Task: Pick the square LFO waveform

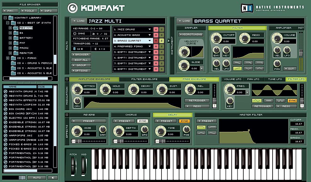Action: pyautogui.click(x=280, y=101)
